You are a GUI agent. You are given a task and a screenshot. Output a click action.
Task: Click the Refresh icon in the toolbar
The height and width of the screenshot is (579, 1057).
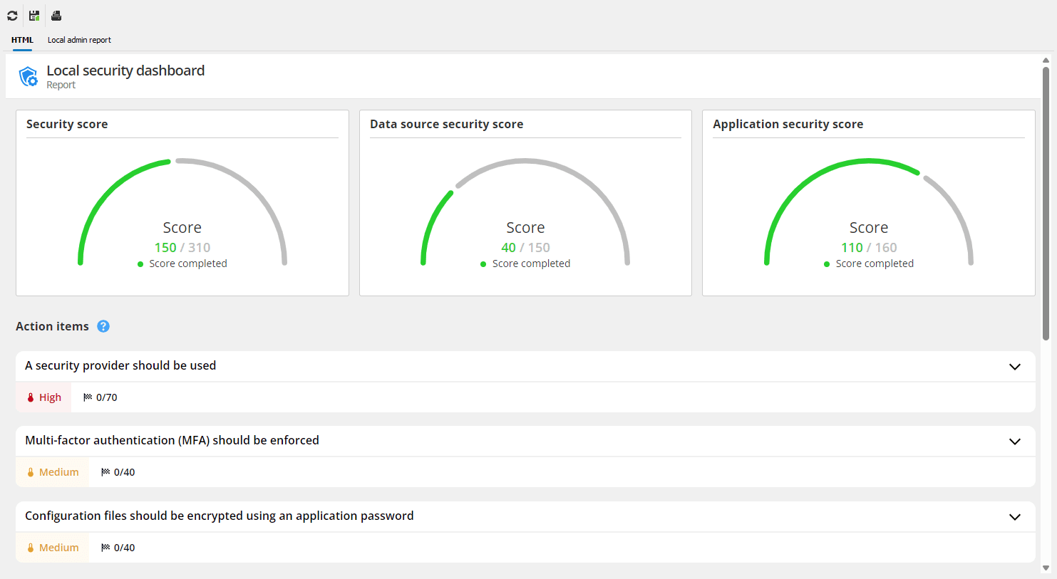tap(12, 16)
